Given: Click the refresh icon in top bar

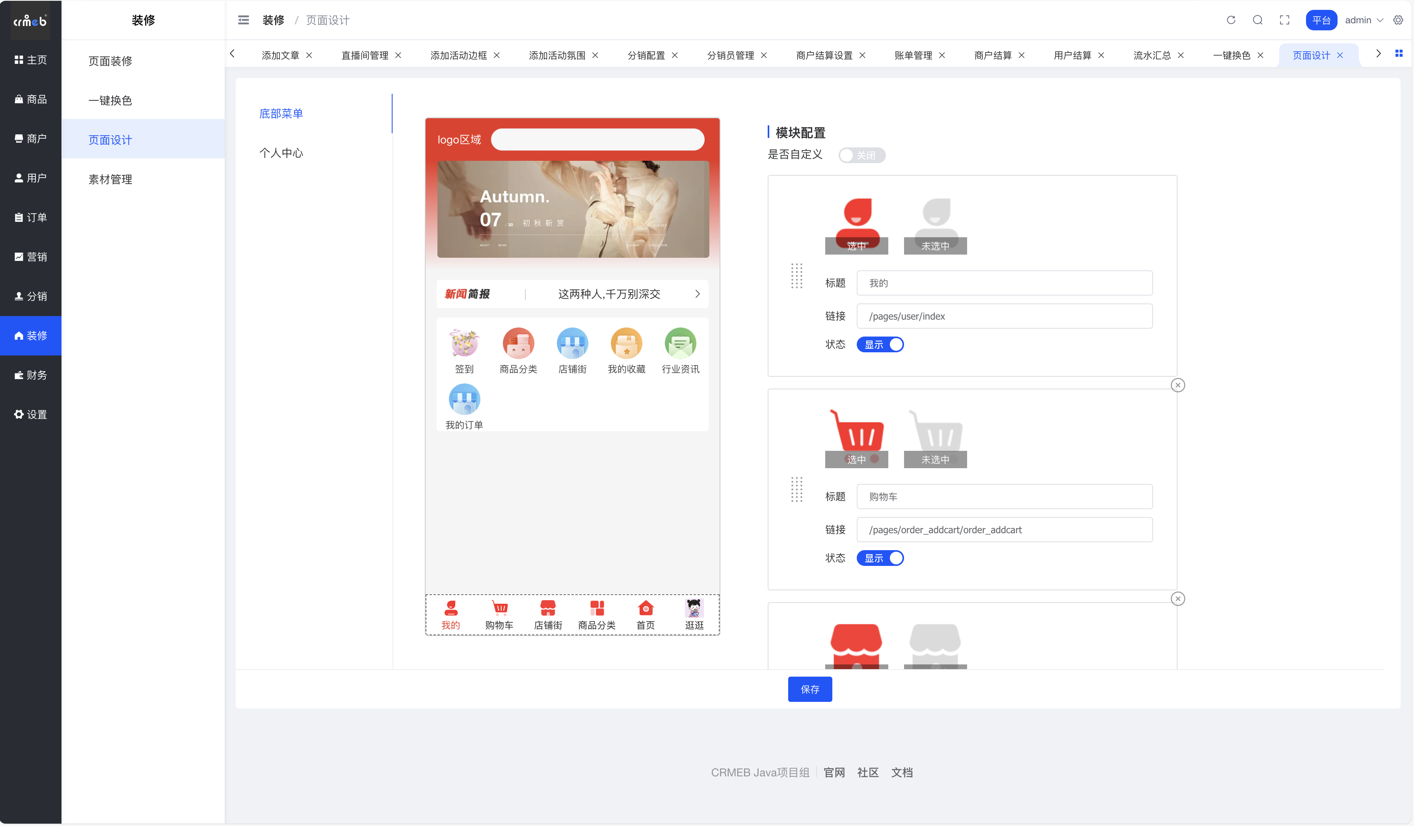Looking at the screenshot, I should pyautogui.click(x=1230, y=20).
